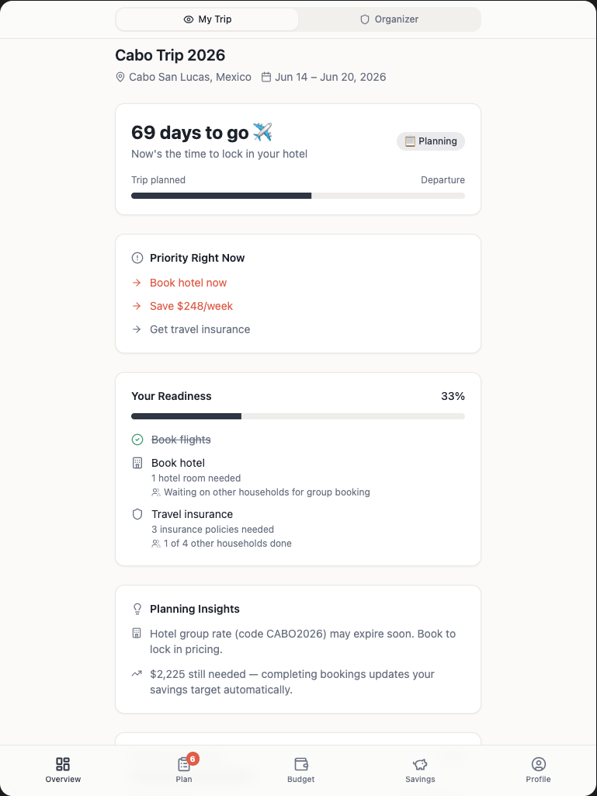
Task: Click the trip countdown progress bar
Action: pyautogui.click(x=298, y=196)
